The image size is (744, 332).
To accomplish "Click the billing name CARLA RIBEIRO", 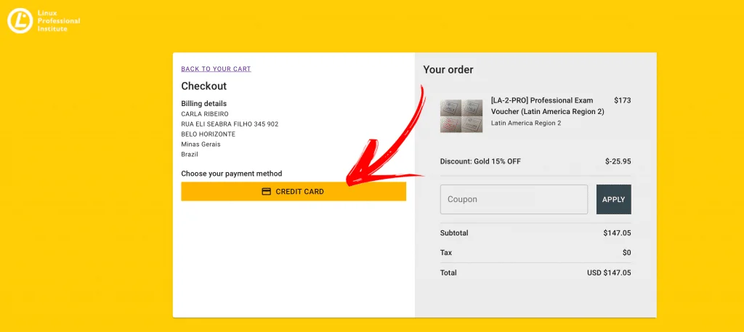I will (x=205, y=114).
